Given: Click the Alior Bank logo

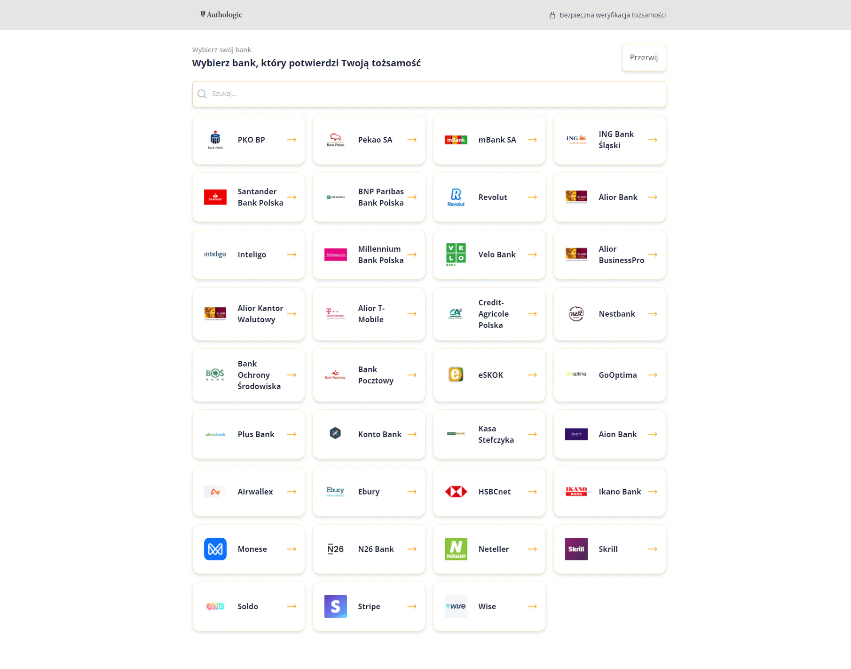Looking at the screenshot, I should click(x=576, y=197).
